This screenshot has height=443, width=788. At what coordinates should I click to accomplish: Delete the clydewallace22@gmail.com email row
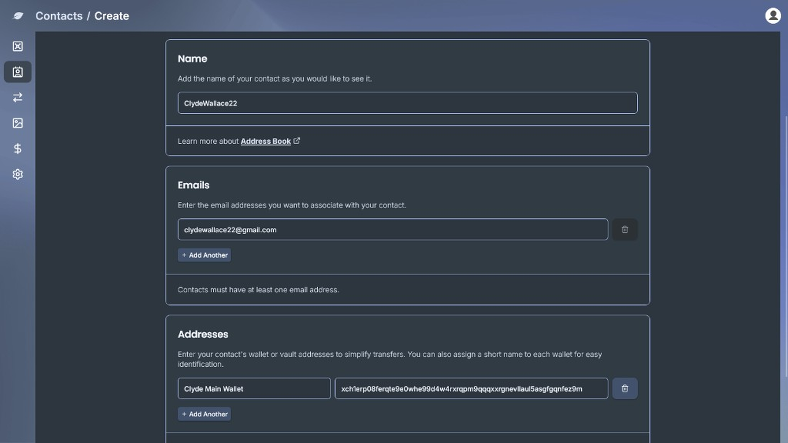[625, 229]
